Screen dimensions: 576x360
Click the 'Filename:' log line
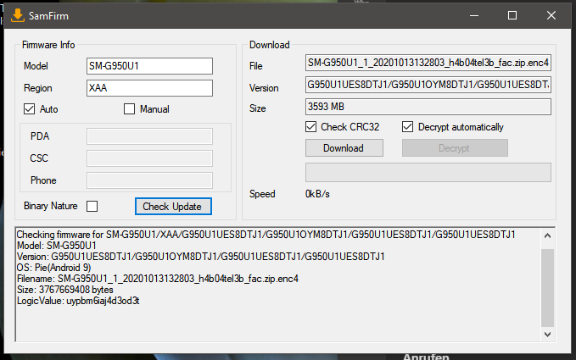coord(158,279)
